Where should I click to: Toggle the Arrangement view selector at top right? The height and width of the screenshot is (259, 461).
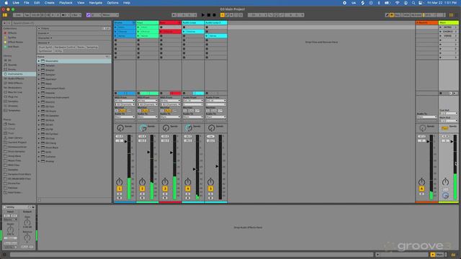452,15
